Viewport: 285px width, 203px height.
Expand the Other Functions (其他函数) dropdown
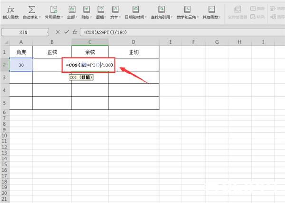220,17
